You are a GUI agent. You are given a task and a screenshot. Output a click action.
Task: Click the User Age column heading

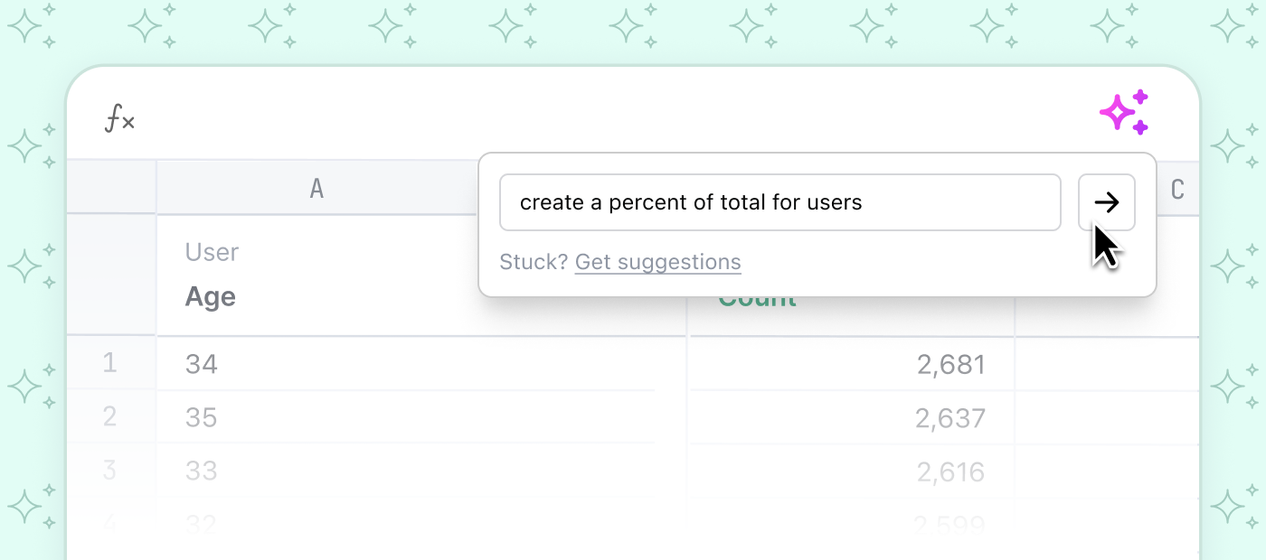pos(211,296)
